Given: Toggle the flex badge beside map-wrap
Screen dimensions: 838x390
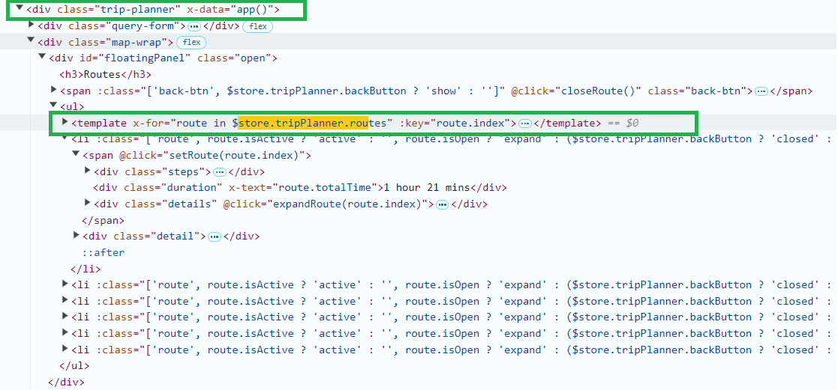Looking at the screenshot, I should [x=191, y=42].
